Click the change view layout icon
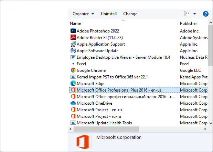213x152 pixels. tap(187, 14)
